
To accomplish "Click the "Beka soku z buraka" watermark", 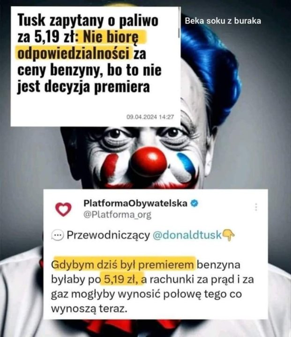I will pyautogui.click(x=223, y=21).
